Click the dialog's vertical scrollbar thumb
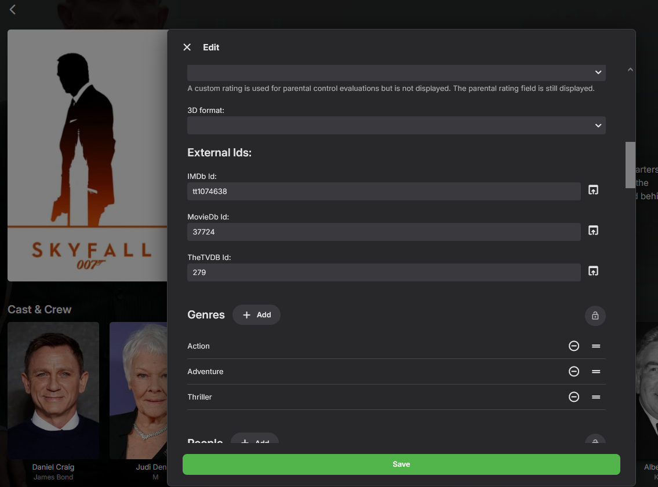Image resolution: width=658 pixels, height=487 pixels. coord(630,164)
